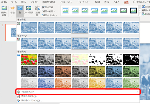Open その他の色(M) submenu
The height and width of the screenshot is (104, 150).
point(78,92)
